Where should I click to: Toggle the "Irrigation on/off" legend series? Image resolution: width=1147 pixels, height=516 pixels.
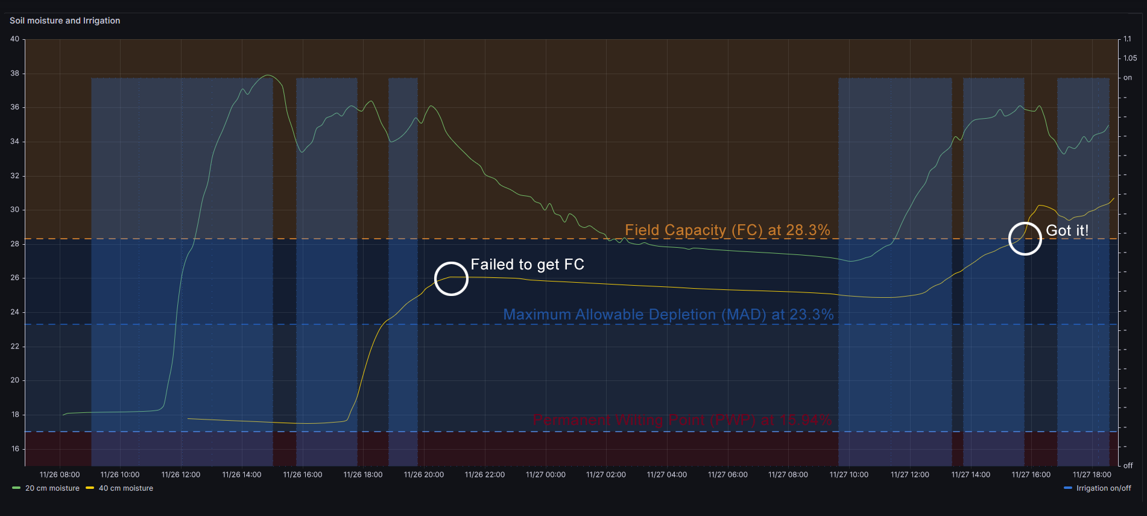point(1103,488)
